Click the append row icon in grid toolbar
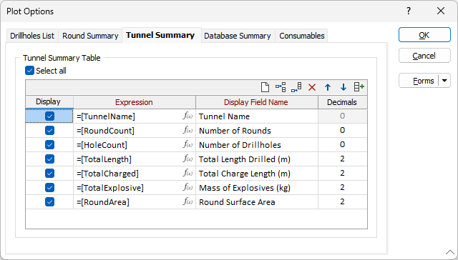The width and height of the screenshot is (458, 260). (296, 87)
